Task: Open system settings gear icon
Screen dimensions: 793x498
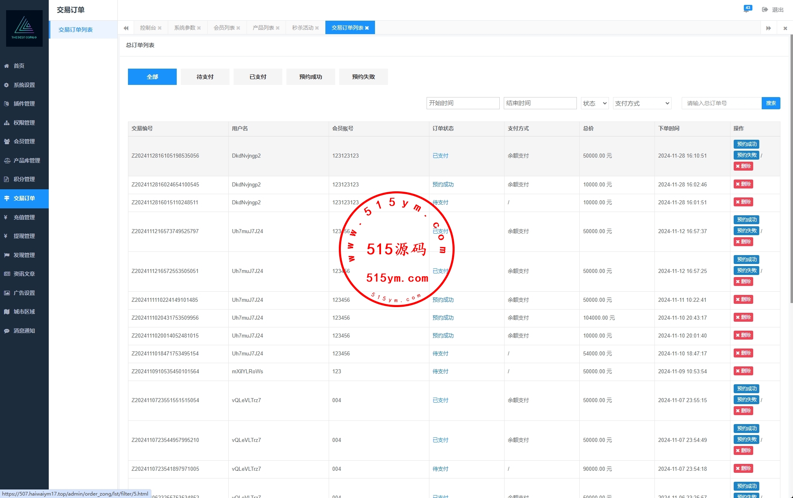Action: pyautogui.click(x=6, y=85)
